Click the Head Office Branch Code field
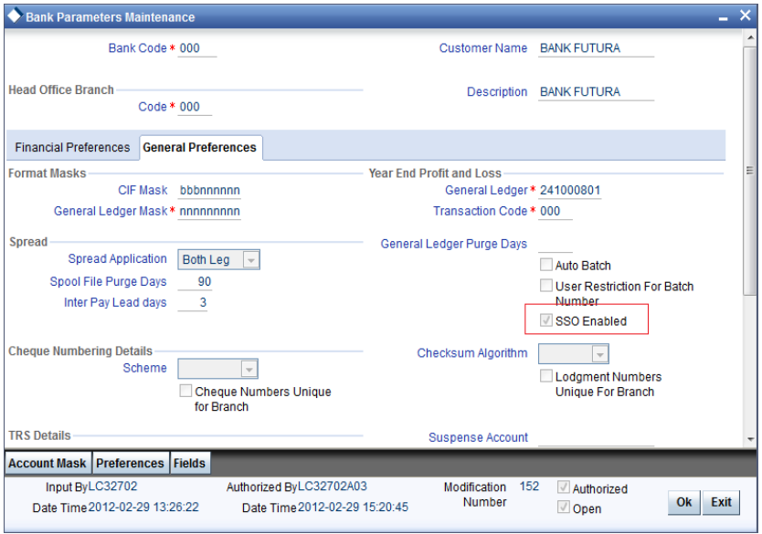 pos(195,108)
